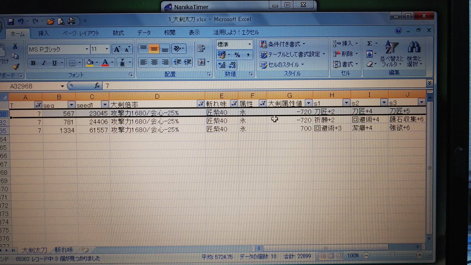Image resolution: width=471 pixels, height=265 pixels.
Task: Save the workbook from the Quick Access toolbar
Action: (x=11, y=21)
